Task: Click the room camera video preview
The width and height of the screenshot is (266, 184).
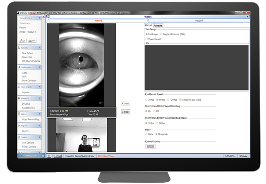Action: (81, 136)
